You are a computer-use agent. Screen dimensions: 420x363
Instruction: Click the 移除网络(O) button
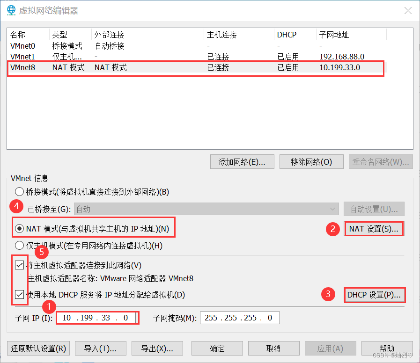click(311, 162)
